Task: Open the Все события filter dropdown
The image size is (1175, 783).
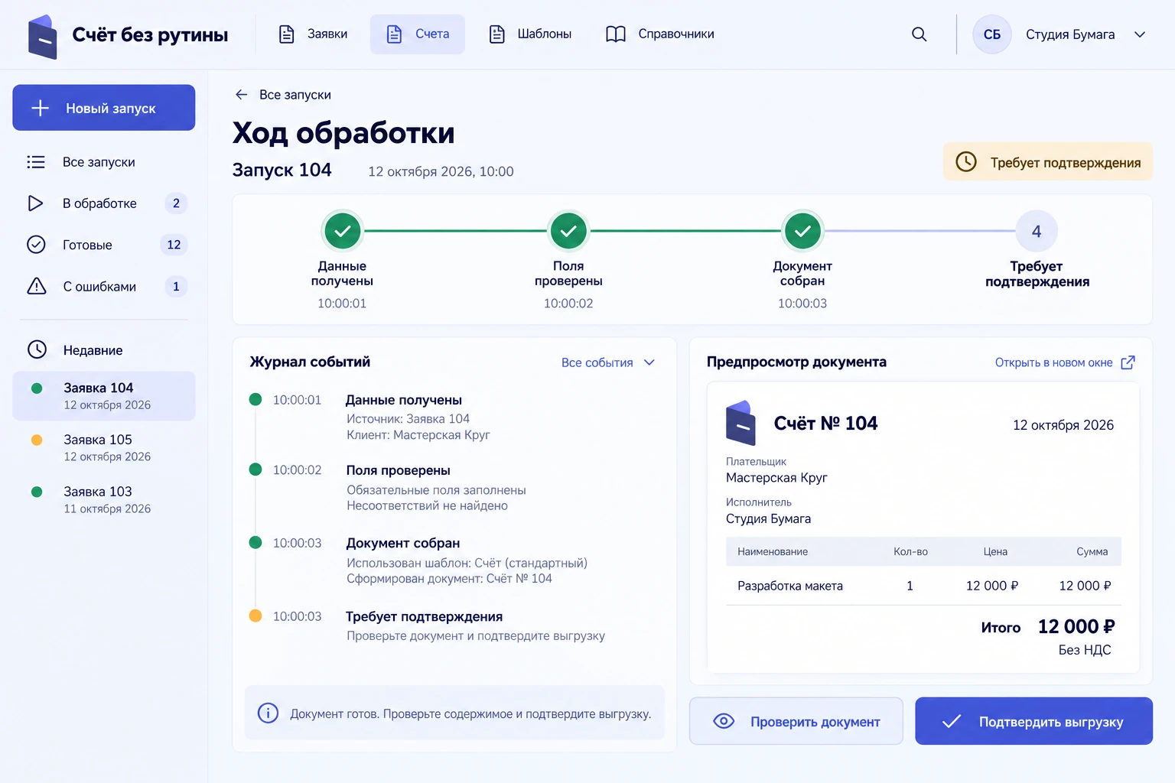Action: pos(608,362)
